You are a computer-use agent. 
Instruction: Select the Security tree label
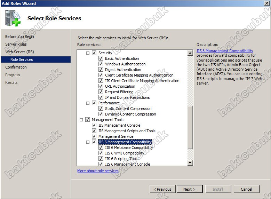pyautogui.click(x=105, y=53)
